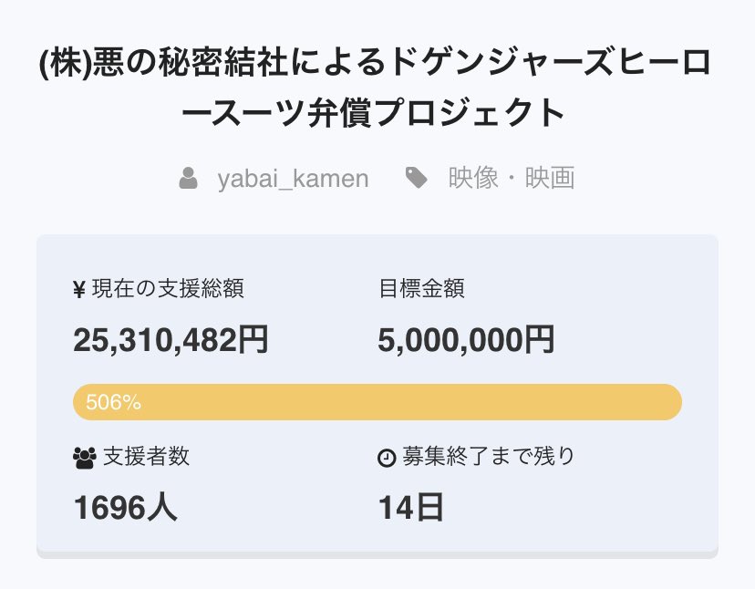The width and height of the screenshot is (755, 589).
Task: Click the 支援者数 label
Action: (x=147, y=457)
